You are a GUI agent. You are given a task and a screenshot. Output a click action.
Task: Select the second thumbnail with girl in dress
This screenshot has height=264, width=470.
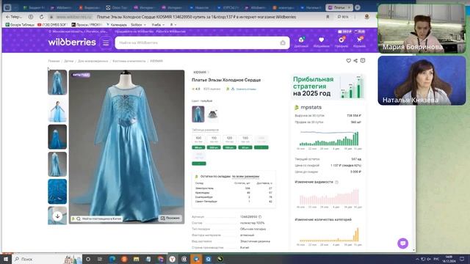click(57, 110)
